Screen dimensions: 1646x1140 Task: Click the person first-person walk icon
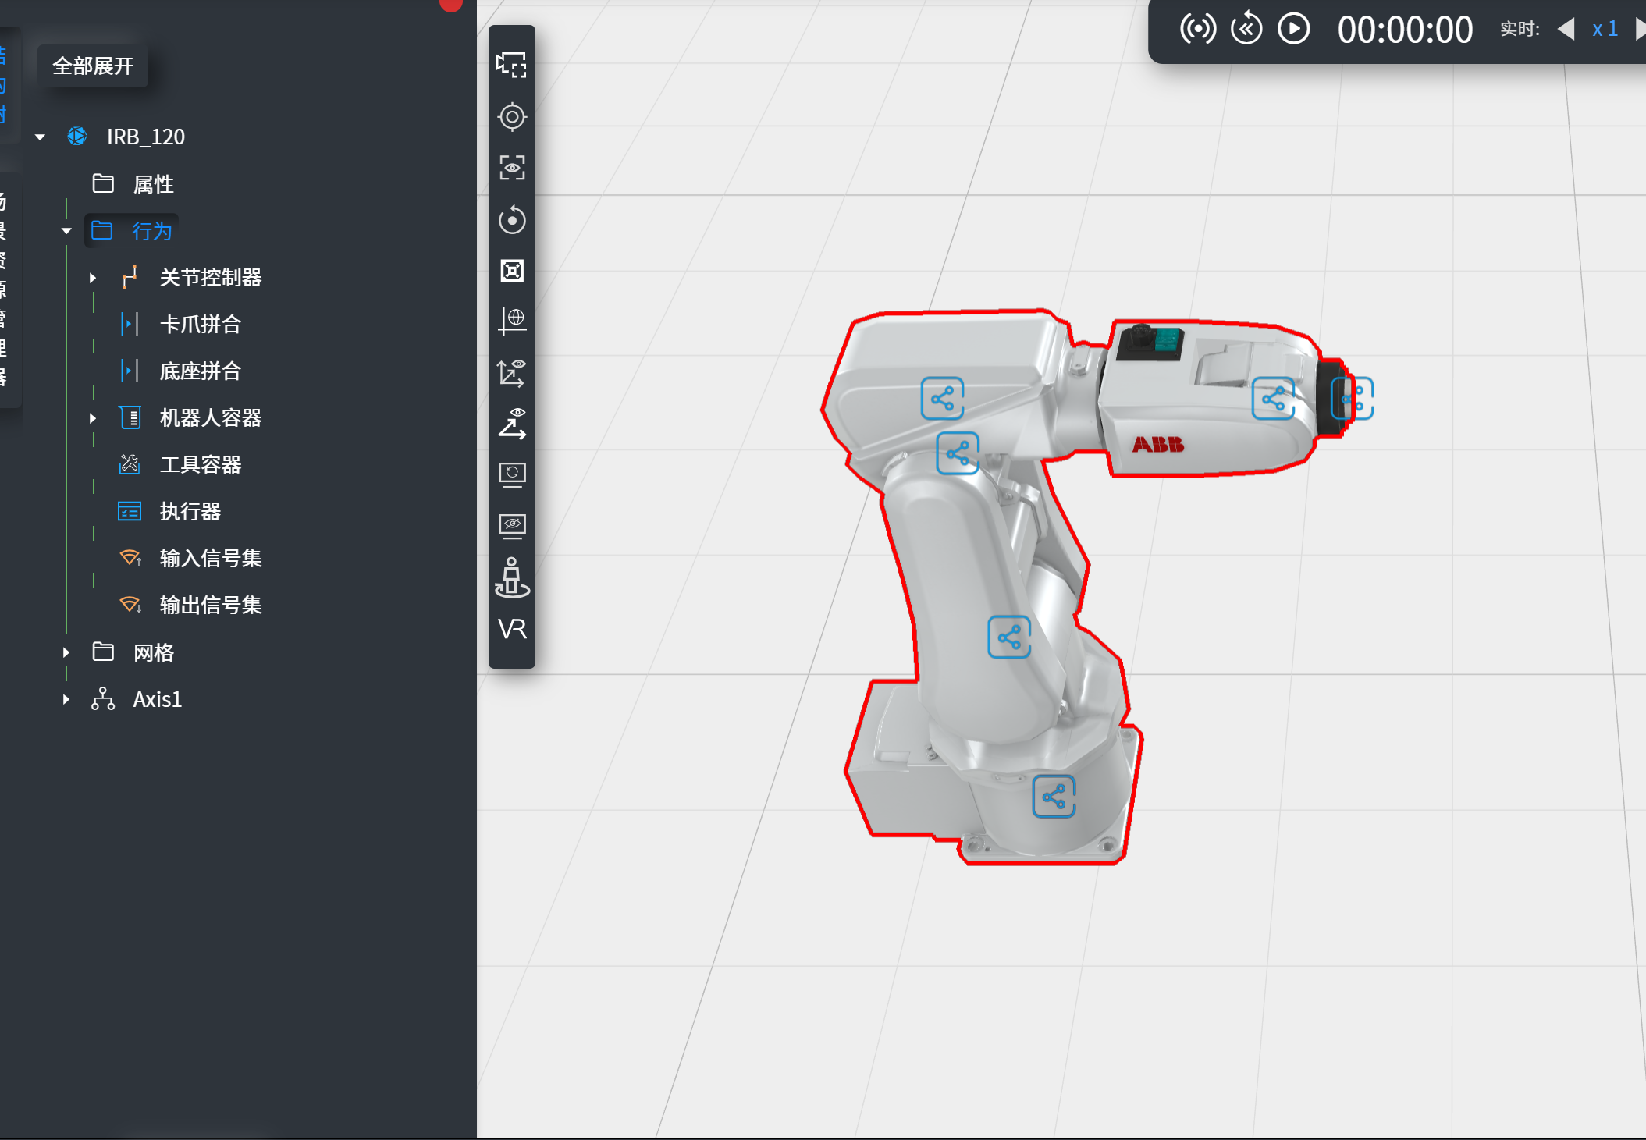click(x=511, y=578)
